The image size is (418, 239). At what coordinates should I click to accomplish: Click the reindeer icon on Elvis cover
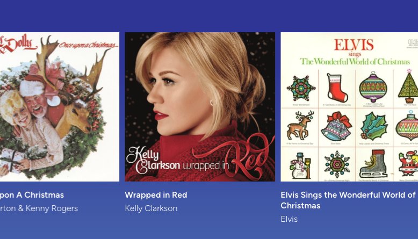pos(300,125)
